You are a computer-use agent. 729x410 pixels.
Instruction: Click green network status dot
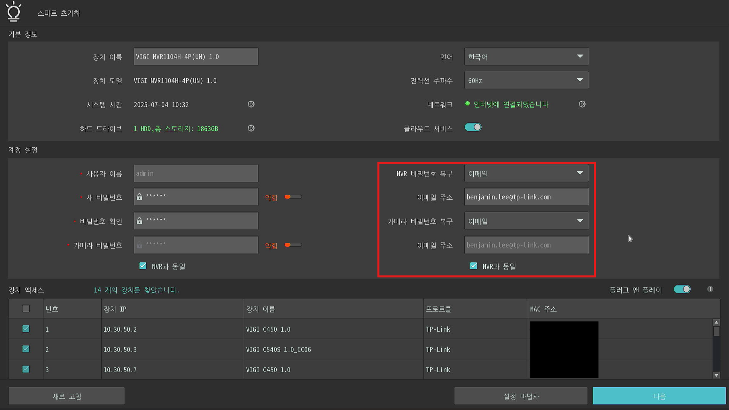pyautogui.click(x=467, y=104)
